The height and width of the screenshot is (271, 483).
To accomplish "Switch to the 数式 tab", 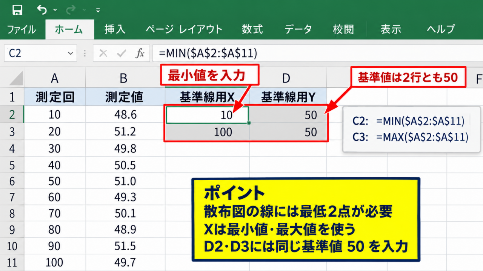I will pos(252,29).
